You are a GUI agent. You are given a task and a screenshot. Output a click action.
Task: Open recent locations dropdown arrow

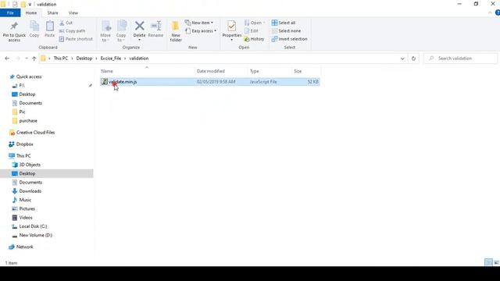click(26, 59)
